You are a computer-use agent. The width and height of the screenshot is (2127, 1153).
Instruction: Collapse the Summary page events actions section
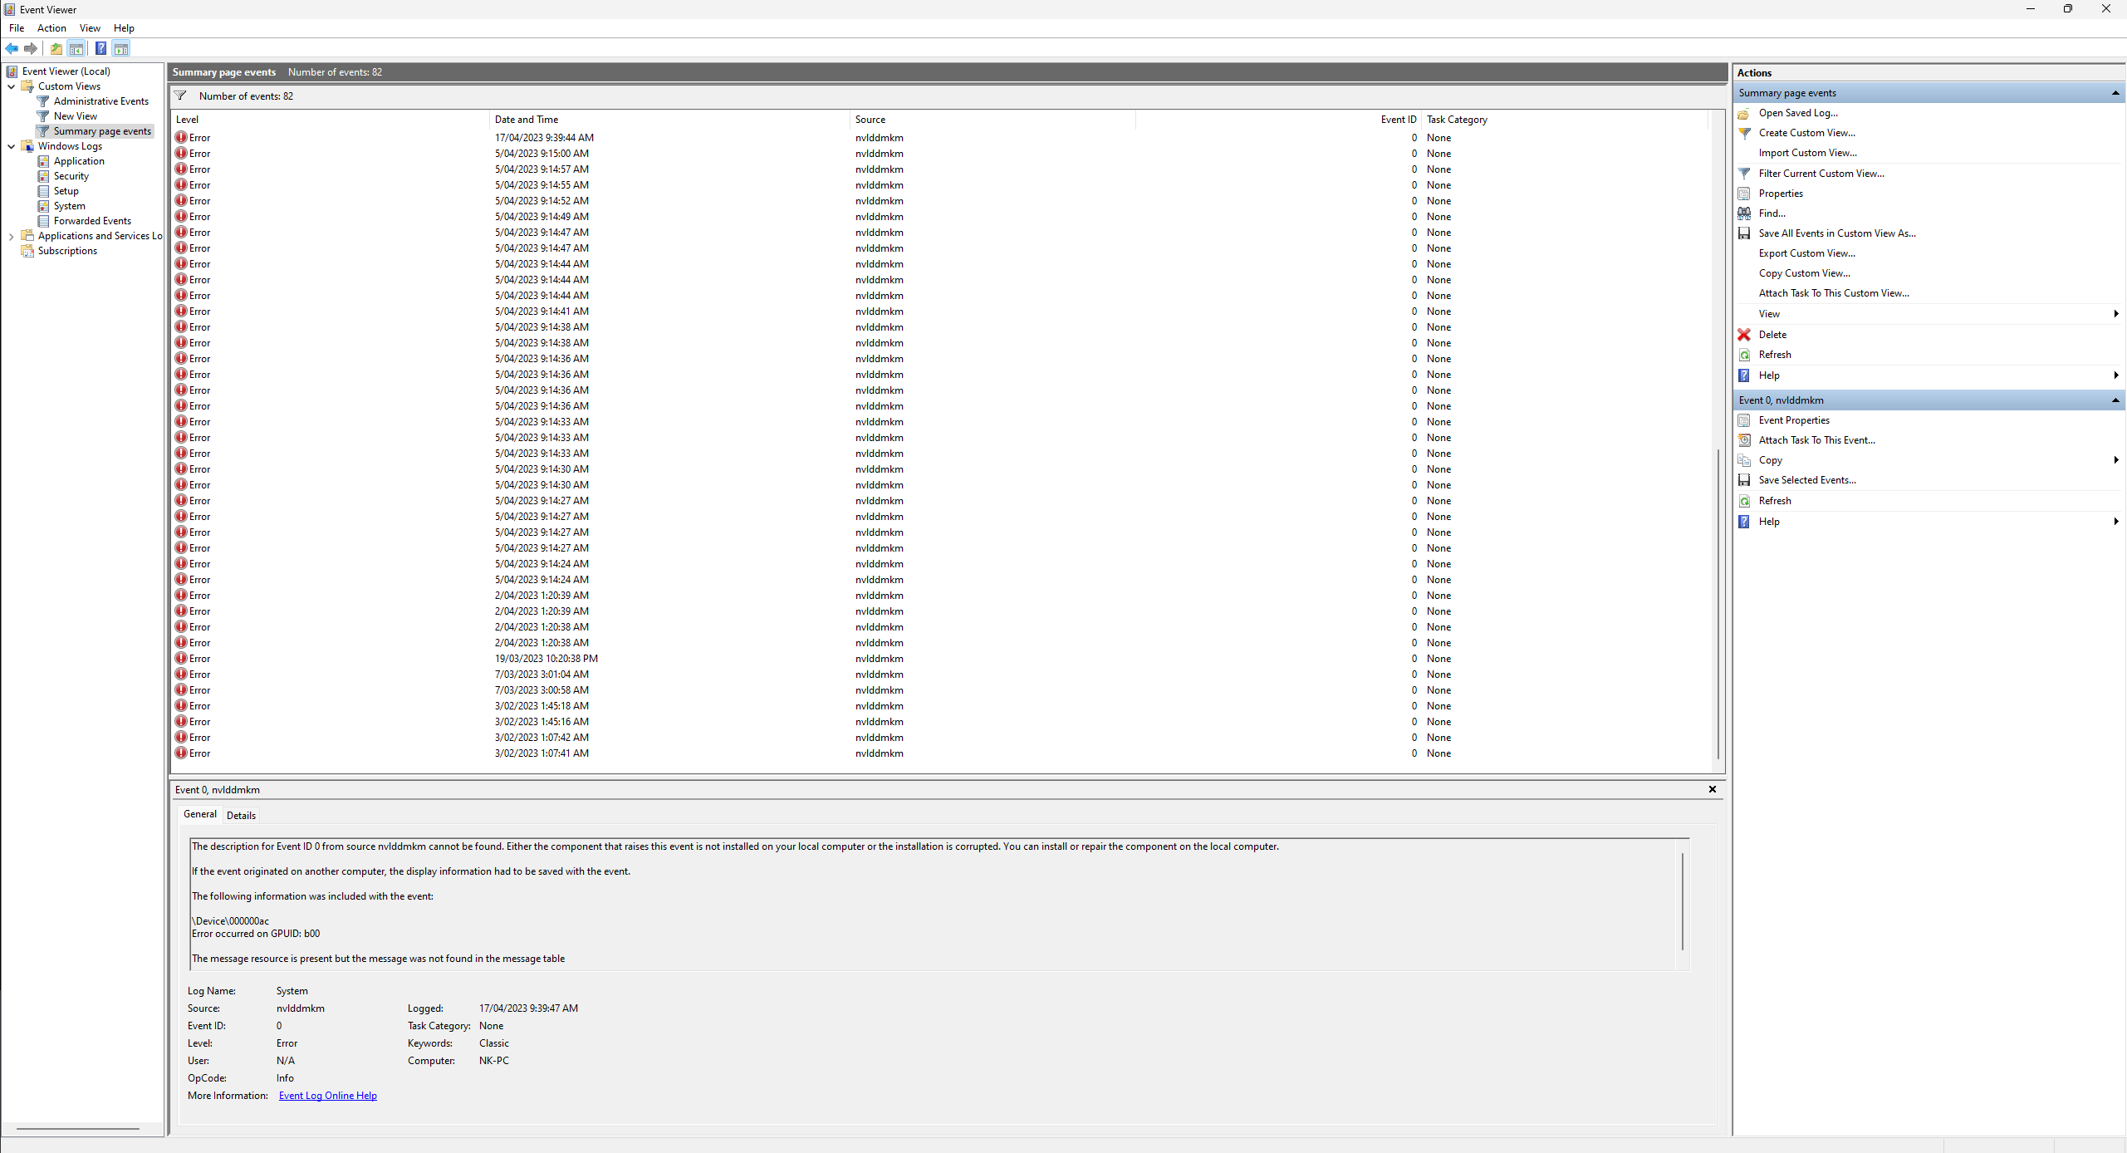pyautogui.click(x=2115, y=93)
